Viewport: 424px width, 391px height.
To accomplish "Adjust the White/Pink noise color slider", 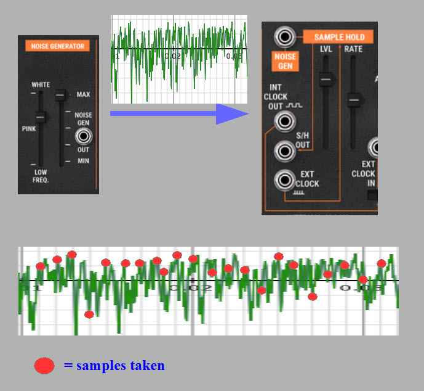I will [x=41, y=117].
